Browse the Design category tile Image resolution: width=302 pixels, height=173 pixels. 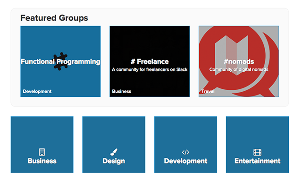point(114,145)
